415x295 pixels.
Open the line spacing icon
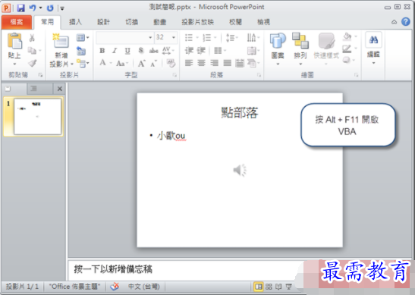pyautogui.click(x=232, y=38)
